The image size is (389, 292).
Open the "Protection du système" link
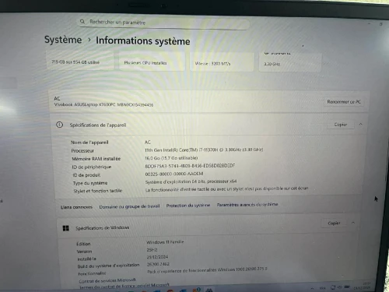pos(188,206)
